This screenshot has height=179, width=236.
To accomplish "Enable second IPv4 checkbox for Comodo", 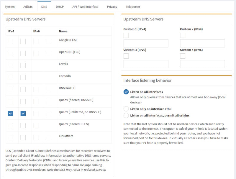I will click(23, 78).
